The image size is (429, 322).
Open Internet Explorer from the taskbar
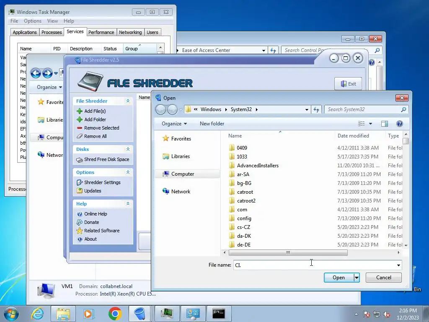coord(37,314)
